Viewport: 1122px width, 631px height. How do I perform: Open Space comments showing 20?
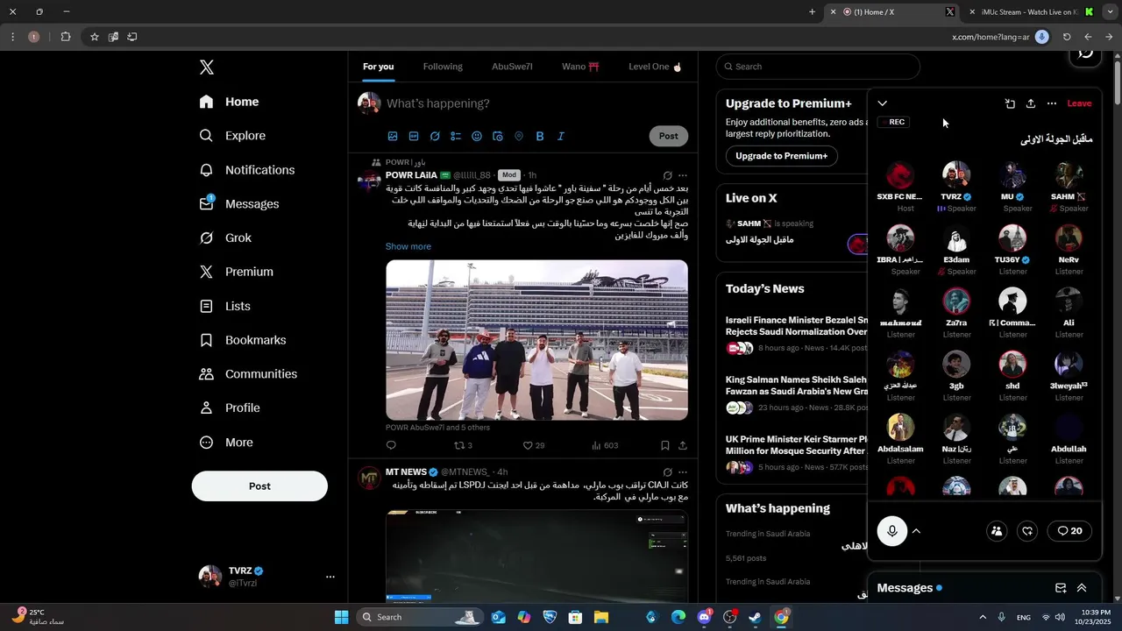1069,531
